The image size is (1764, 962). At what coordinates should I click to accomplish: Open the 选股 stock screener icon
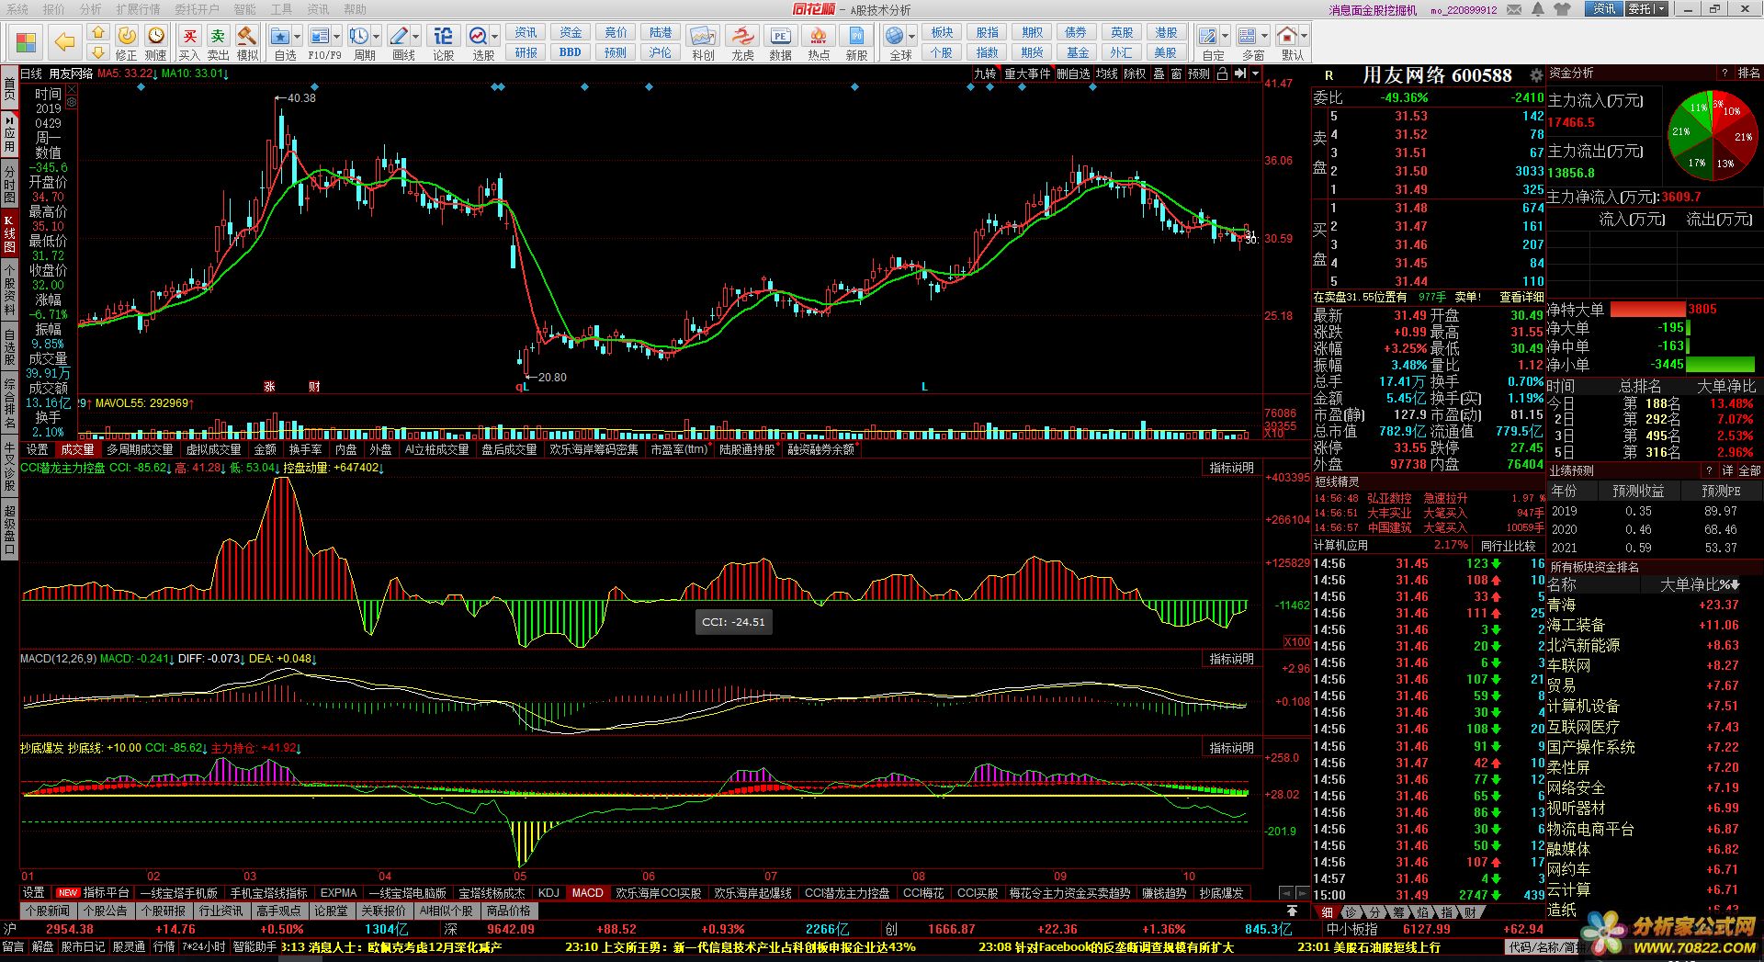point(478,36)
